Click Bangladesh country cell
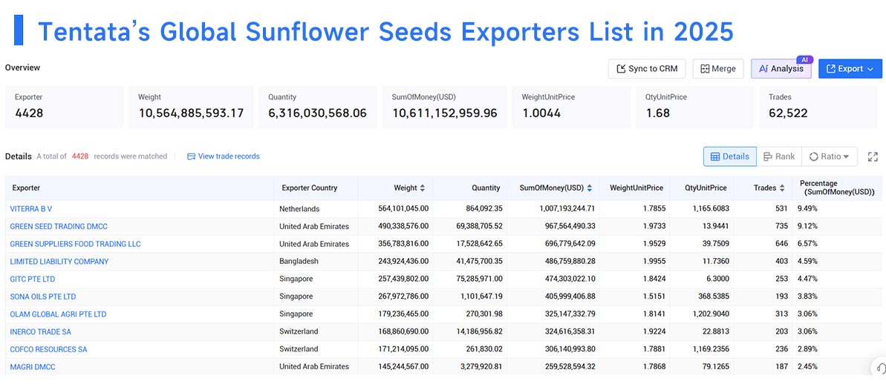The height and width of the screenshot is (384, 886). tap(298, 261)
